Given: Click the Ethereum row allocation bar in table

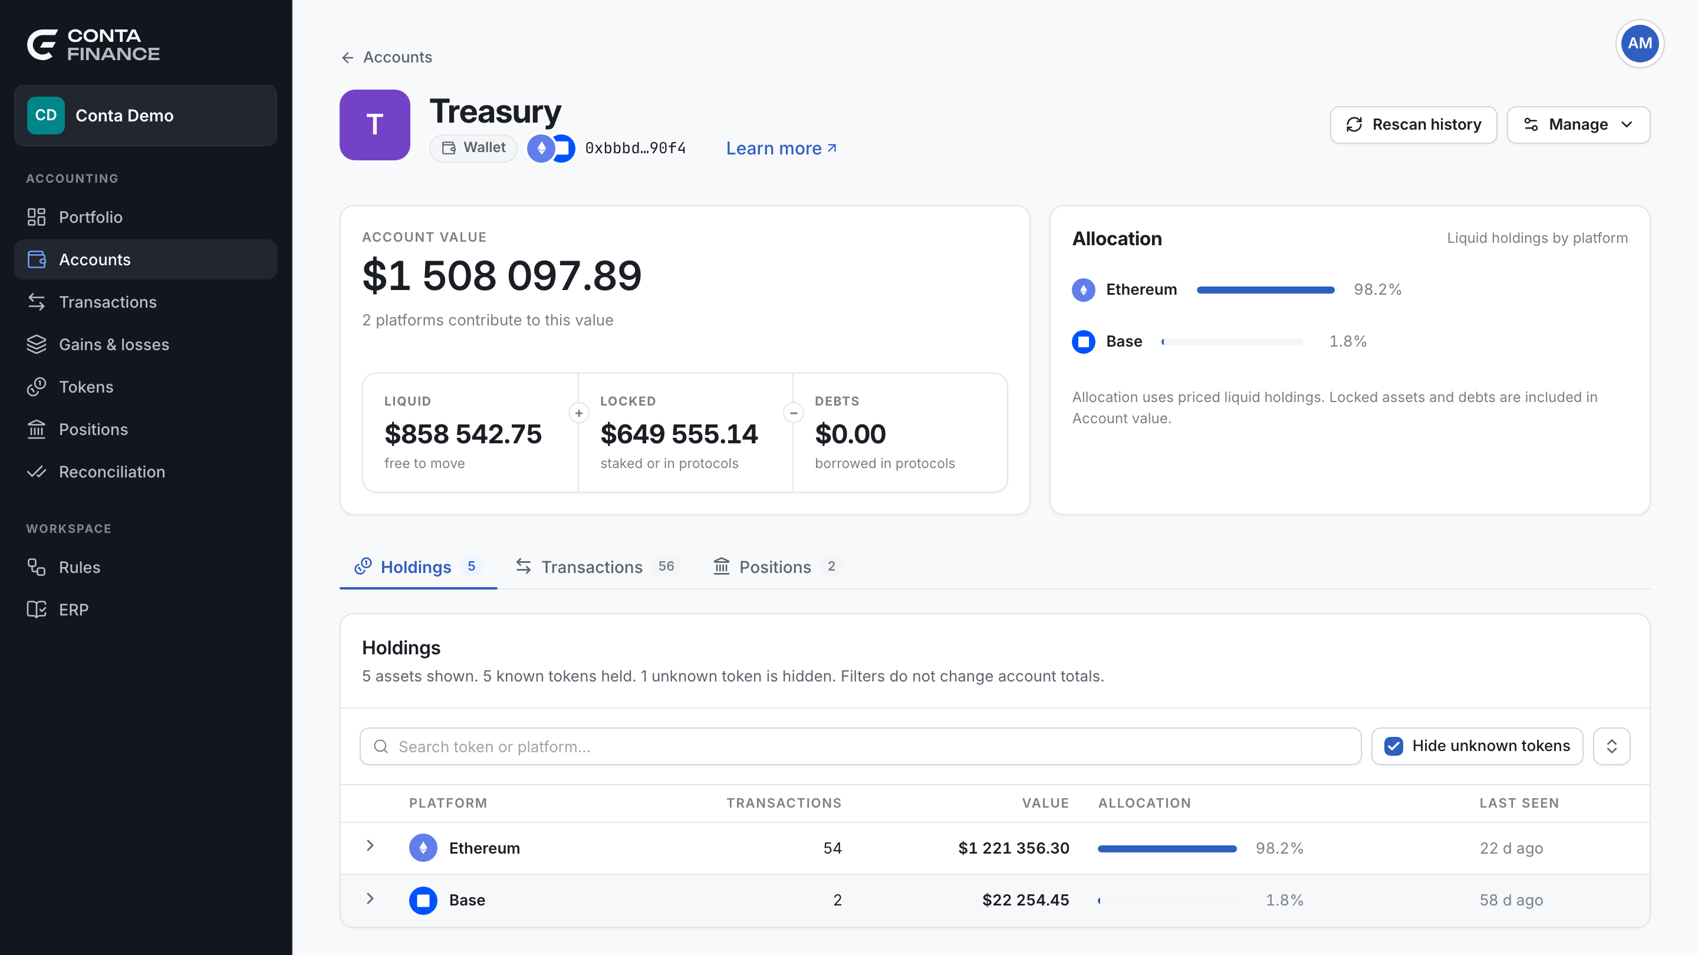Looking at the screenshot, I should pos(1167,849).
